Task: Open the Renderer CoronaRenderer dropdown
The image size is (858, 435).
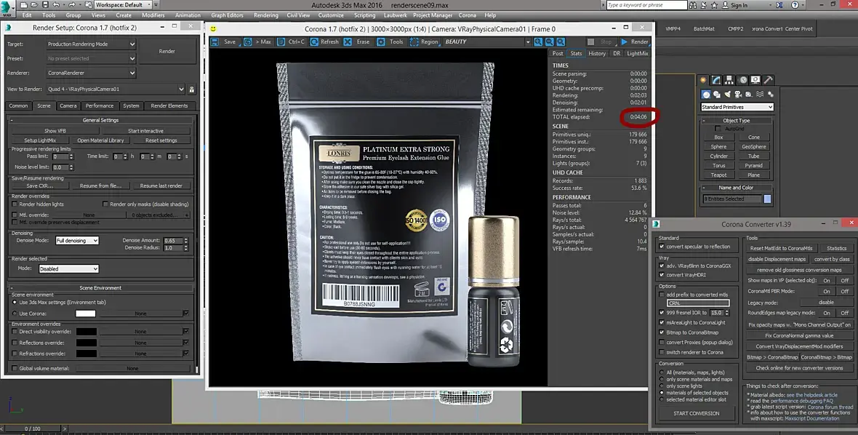Action: tap(90, 73)
